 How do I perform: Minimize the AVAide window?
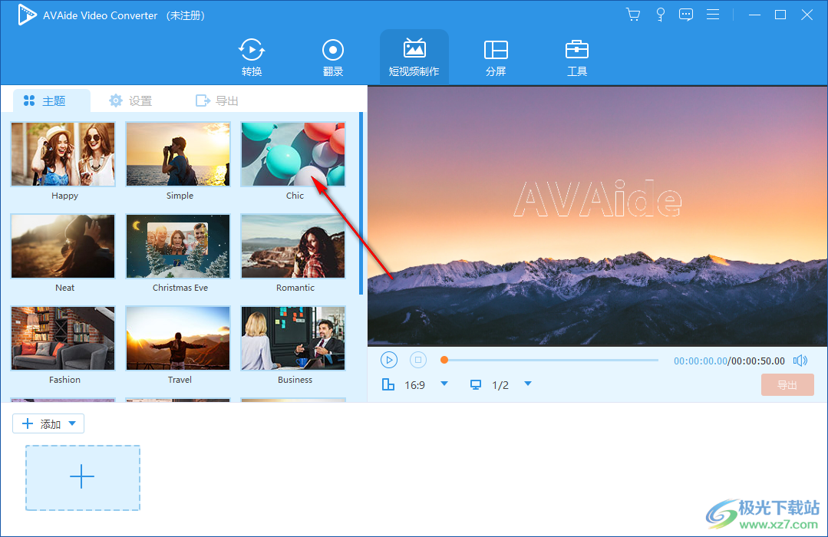(754, 15)
